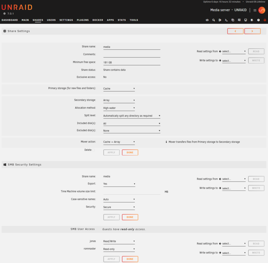Open the notifications bell icon
Screen dimensions: 268x263
265,20
